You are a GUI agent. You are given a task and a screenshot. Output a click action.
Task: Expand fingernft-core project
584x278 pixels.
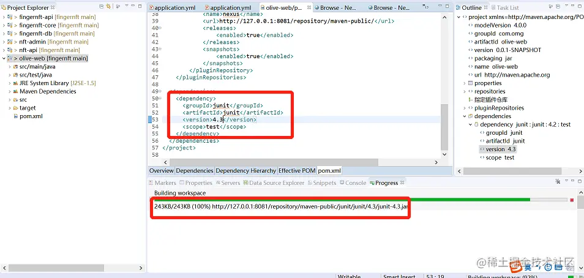(x=4, y=25)
